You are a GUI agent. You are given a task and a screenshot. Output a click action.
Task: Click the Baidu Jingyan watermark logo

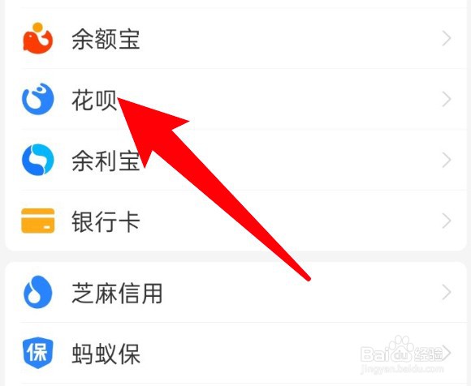pos(403,354)
